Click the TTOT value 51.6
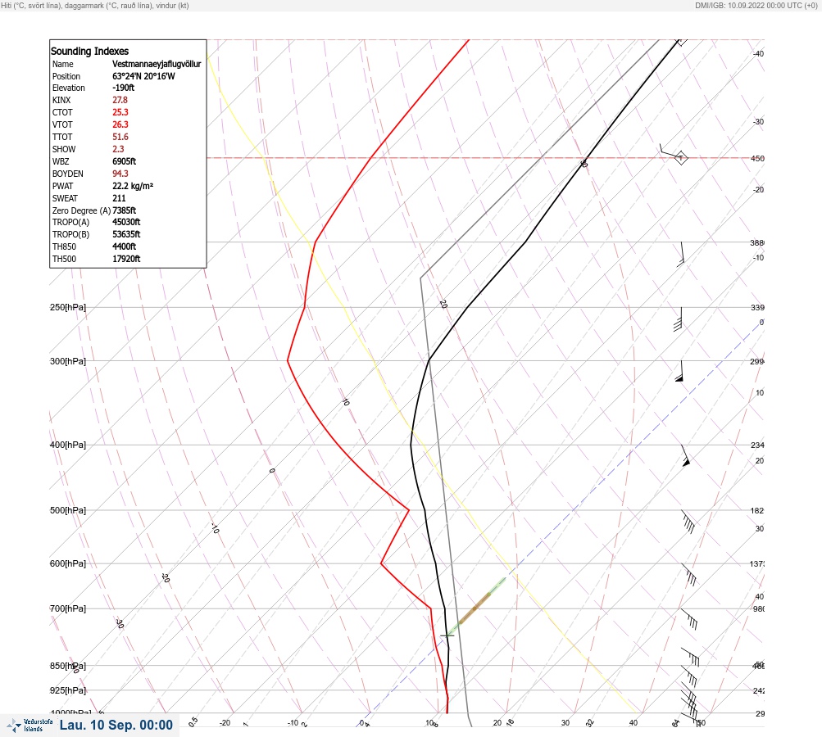The width and height of the screenshot is (822, 737). [120, 137]
